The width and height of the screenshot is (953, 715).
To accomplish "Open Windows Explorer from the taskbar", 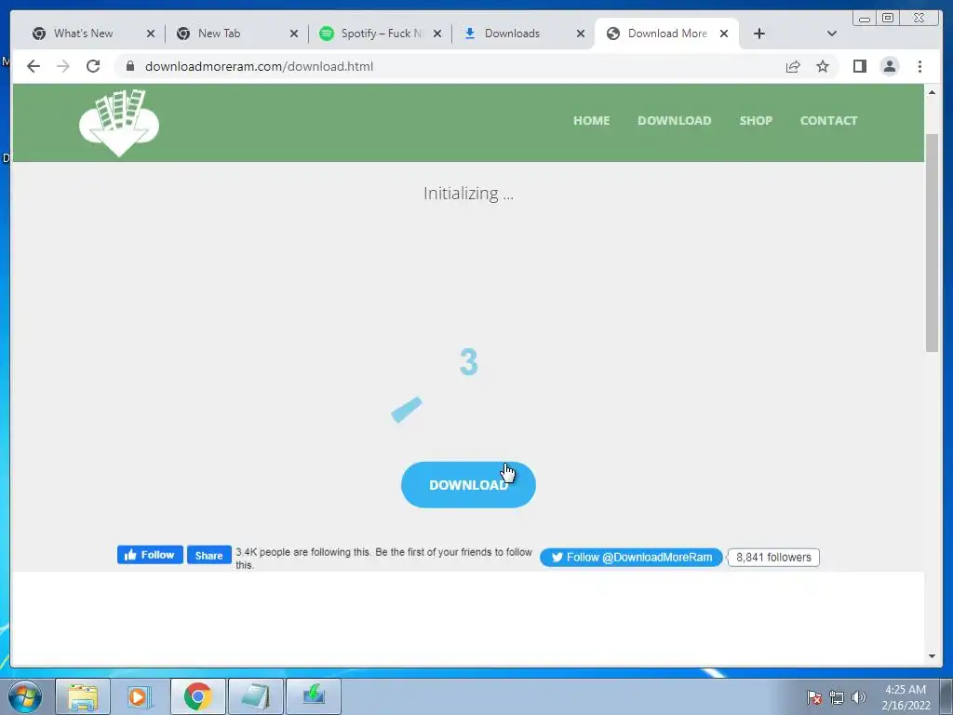I will (83, 696).
